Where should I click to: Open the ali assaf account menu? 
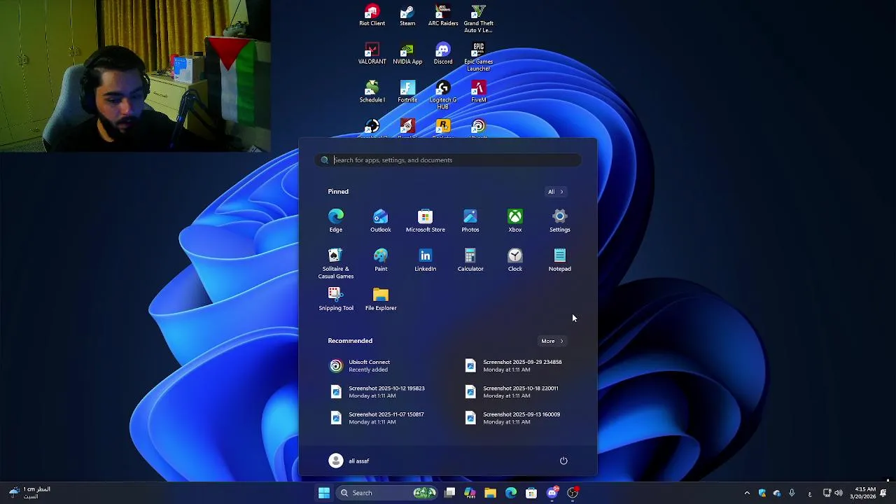349,461
